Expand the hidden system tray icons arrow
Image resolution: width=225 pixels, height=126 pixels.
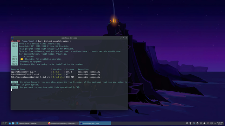pyautogui.click(x=215, y=123)
